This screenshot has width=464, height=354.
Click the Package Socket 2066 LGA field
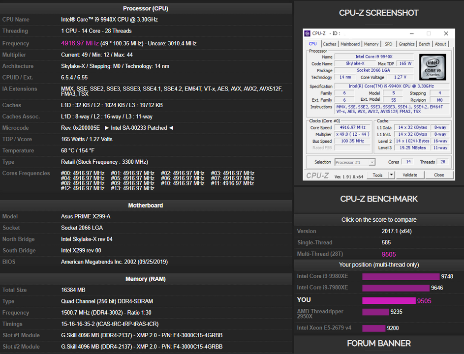coord(374,70)
